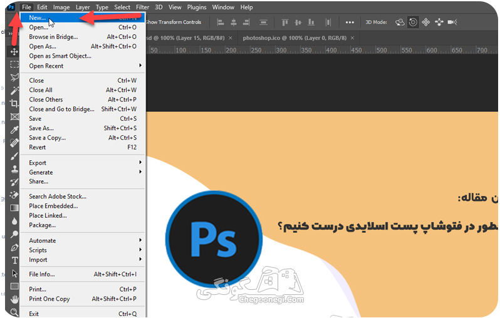Choose File Info... menu entry

(83, 274)
